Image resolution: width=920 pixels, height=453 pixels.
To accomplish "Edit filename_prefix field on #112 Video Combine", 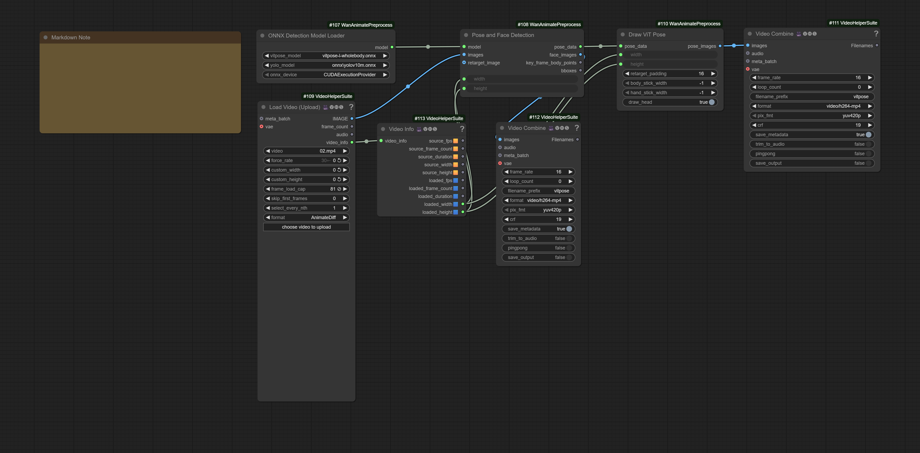I will pyautogui.click(x=538, y=191).
